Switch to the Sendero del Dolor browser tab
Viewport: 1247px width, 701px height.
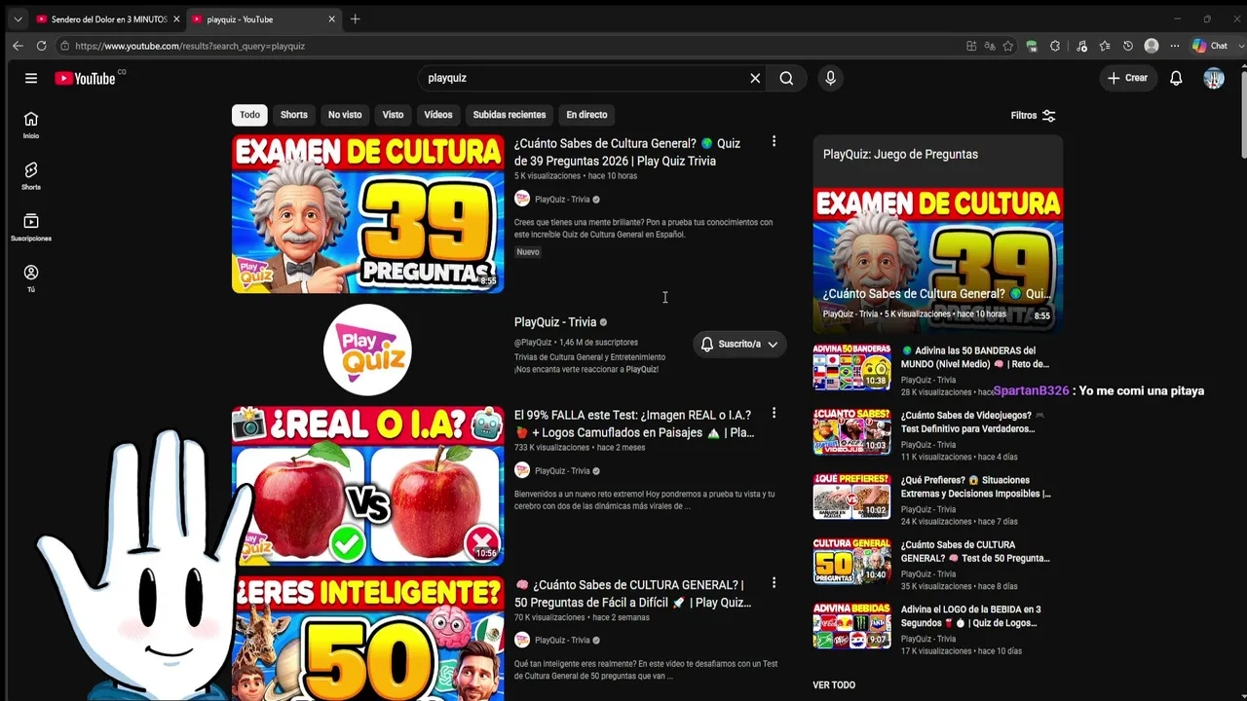[107, 19]
